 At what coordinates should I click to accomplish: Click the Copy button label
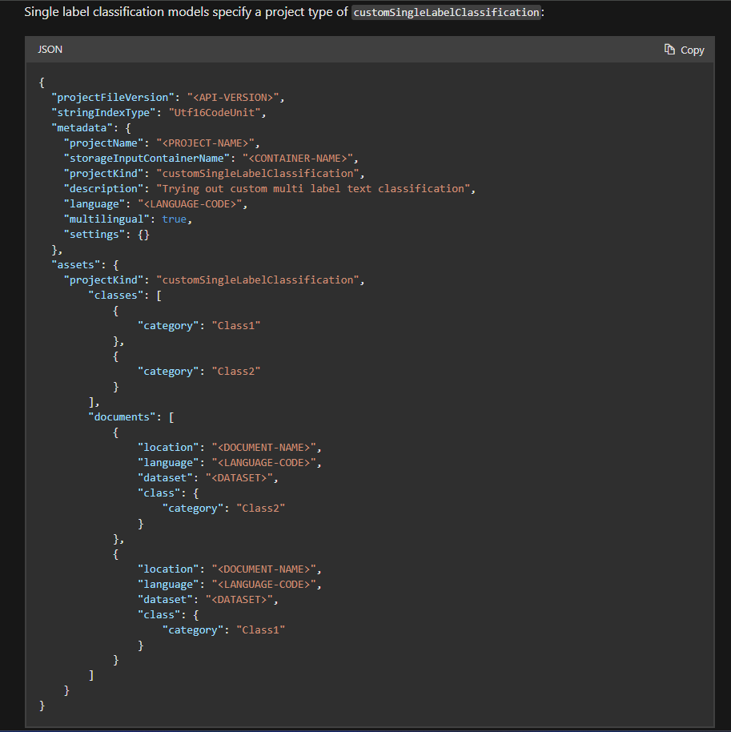[x=693, y=50]
